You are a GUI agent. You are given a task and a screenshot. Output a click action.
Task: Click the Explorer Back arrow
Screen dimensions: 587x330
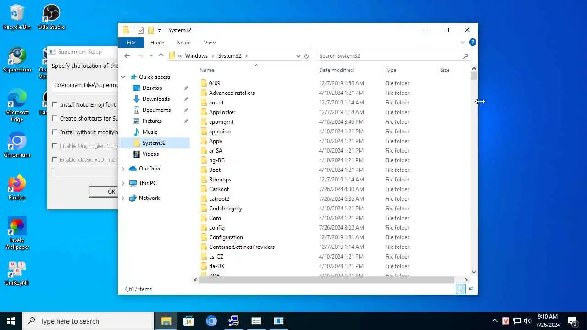click(127, 56)
